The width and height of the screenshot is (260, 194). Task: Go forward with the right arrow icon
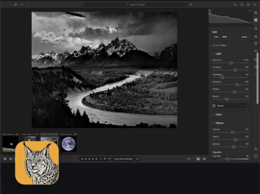28,4
